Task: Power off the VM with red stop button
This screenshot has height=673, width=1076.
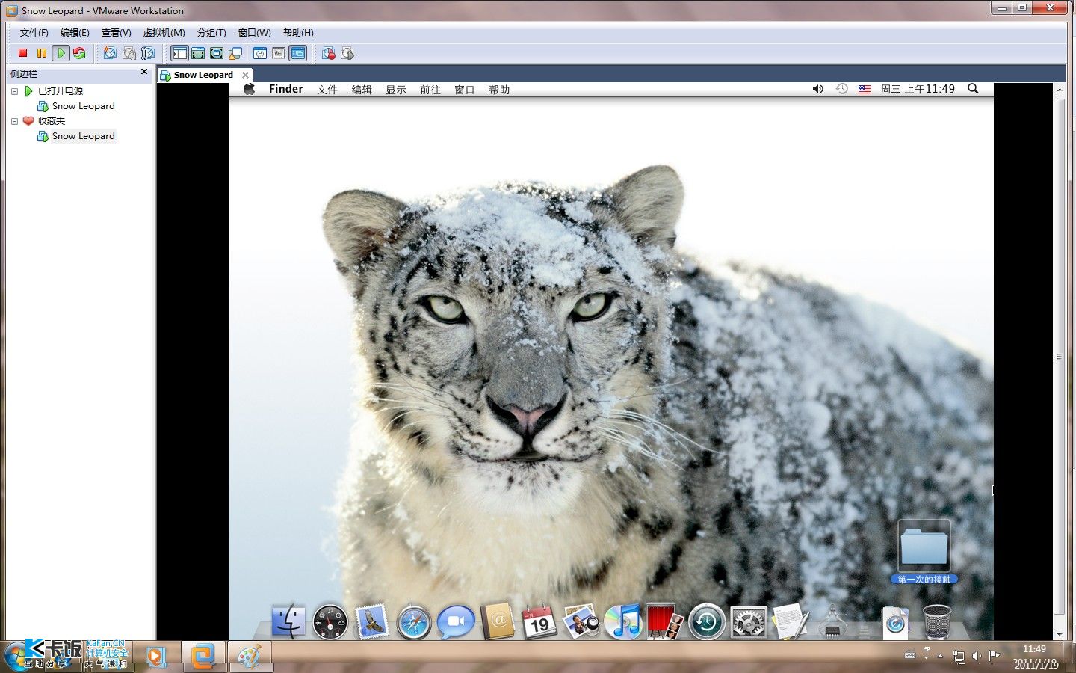Action: (22, 53)
